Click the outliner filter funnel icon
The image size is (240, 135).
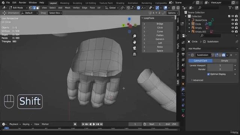point(230,7)
